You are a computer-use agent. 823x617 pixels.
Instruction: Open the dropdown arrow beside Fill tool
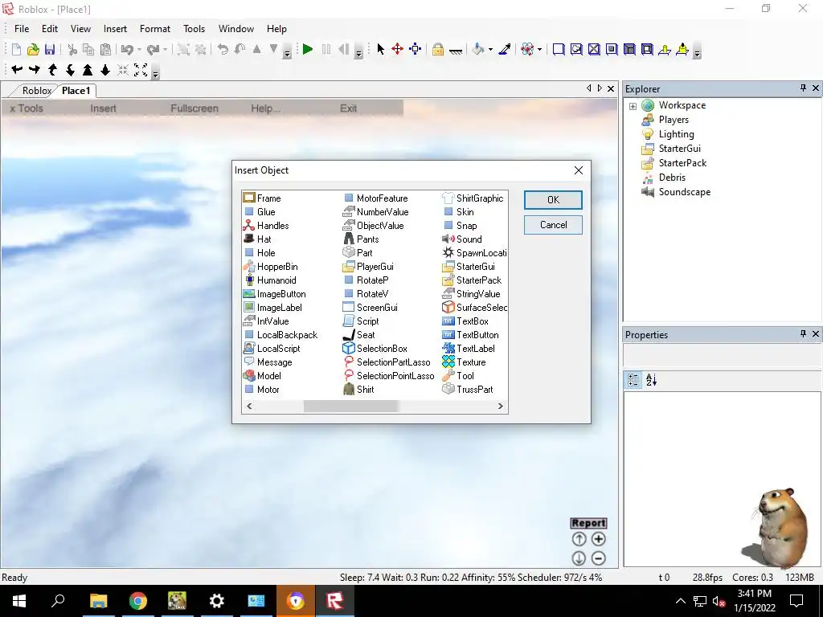point(490,50)
